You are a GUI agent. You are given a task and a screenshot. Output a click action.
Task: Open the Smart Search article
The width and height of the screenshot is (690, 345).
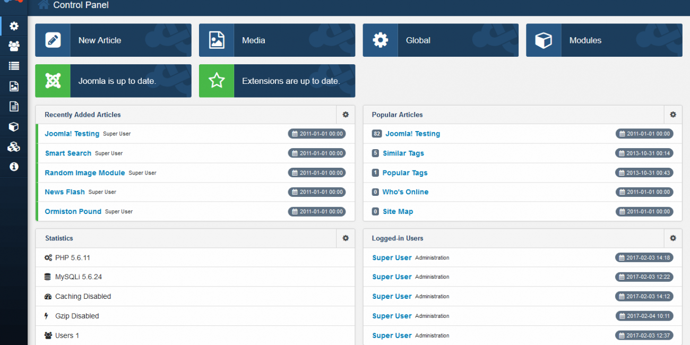[x=68, y=153]
